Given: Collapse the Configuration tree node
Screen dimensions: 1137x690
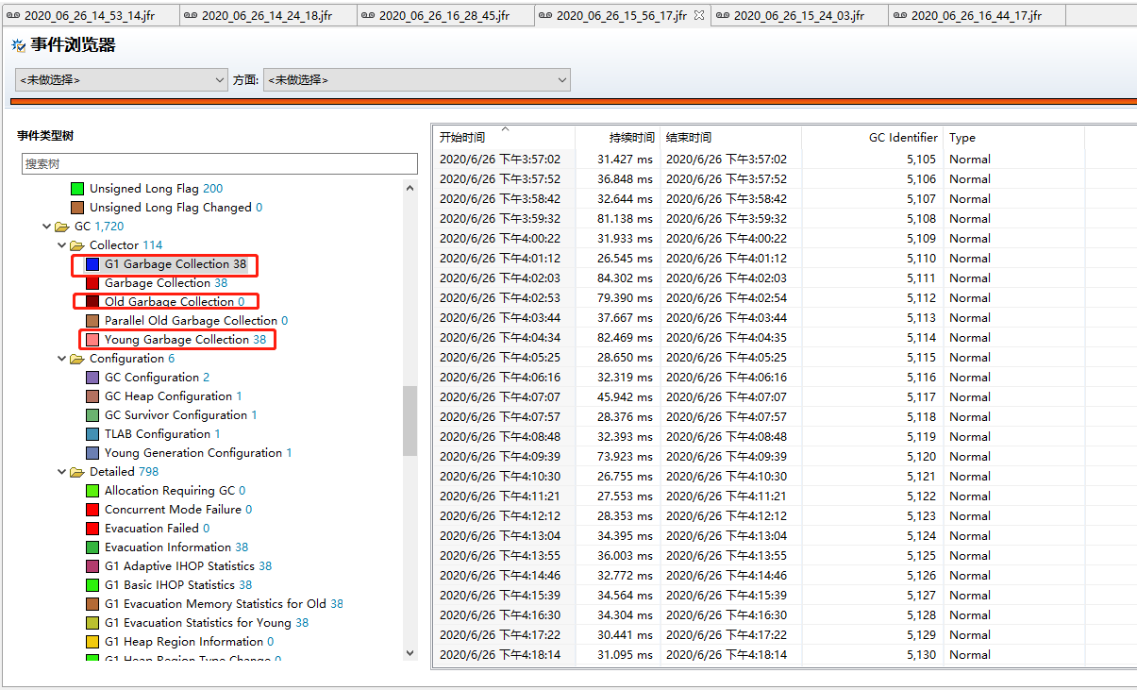Looking at the screenshot, I should point(62,359).
